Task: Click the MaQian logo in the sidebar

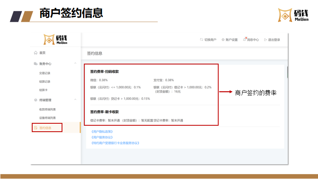Action: pos(55,40)
